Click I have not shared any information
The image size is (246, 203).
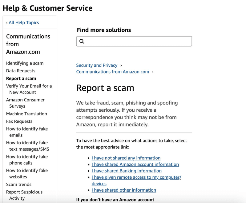126,158
